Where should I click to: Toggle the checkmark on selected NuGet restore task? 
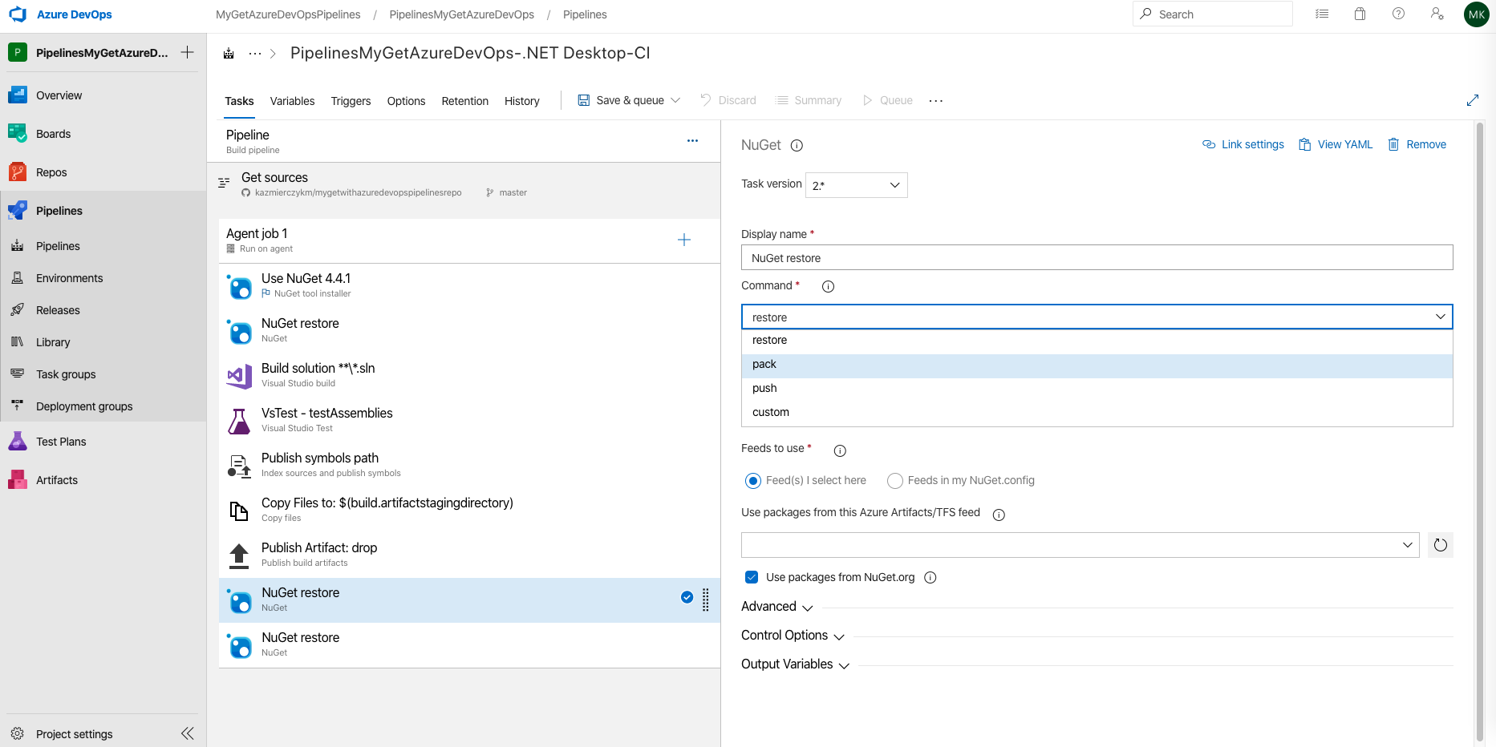point(687,596)
